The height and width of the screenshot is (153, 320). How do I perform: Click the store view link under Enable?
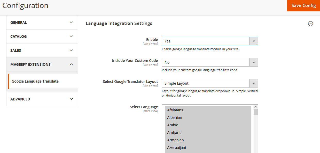[150, 43]
